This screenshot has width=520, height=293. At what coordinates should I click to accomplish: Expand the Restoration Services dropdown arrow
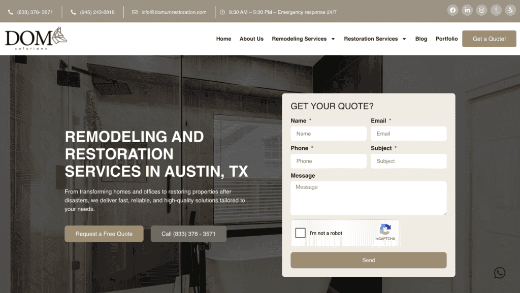pos(404,39)
